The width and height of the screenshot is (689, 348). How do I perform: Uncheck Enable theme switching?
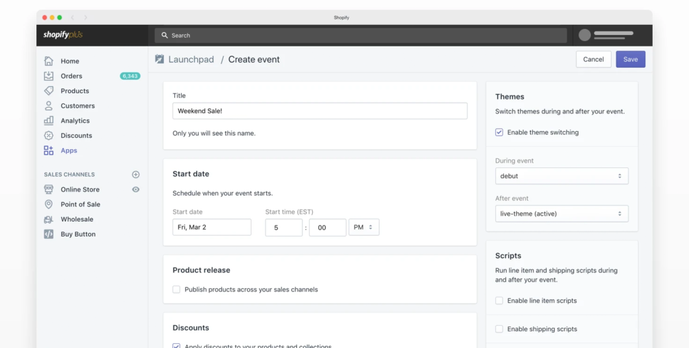tap(499, 132)
